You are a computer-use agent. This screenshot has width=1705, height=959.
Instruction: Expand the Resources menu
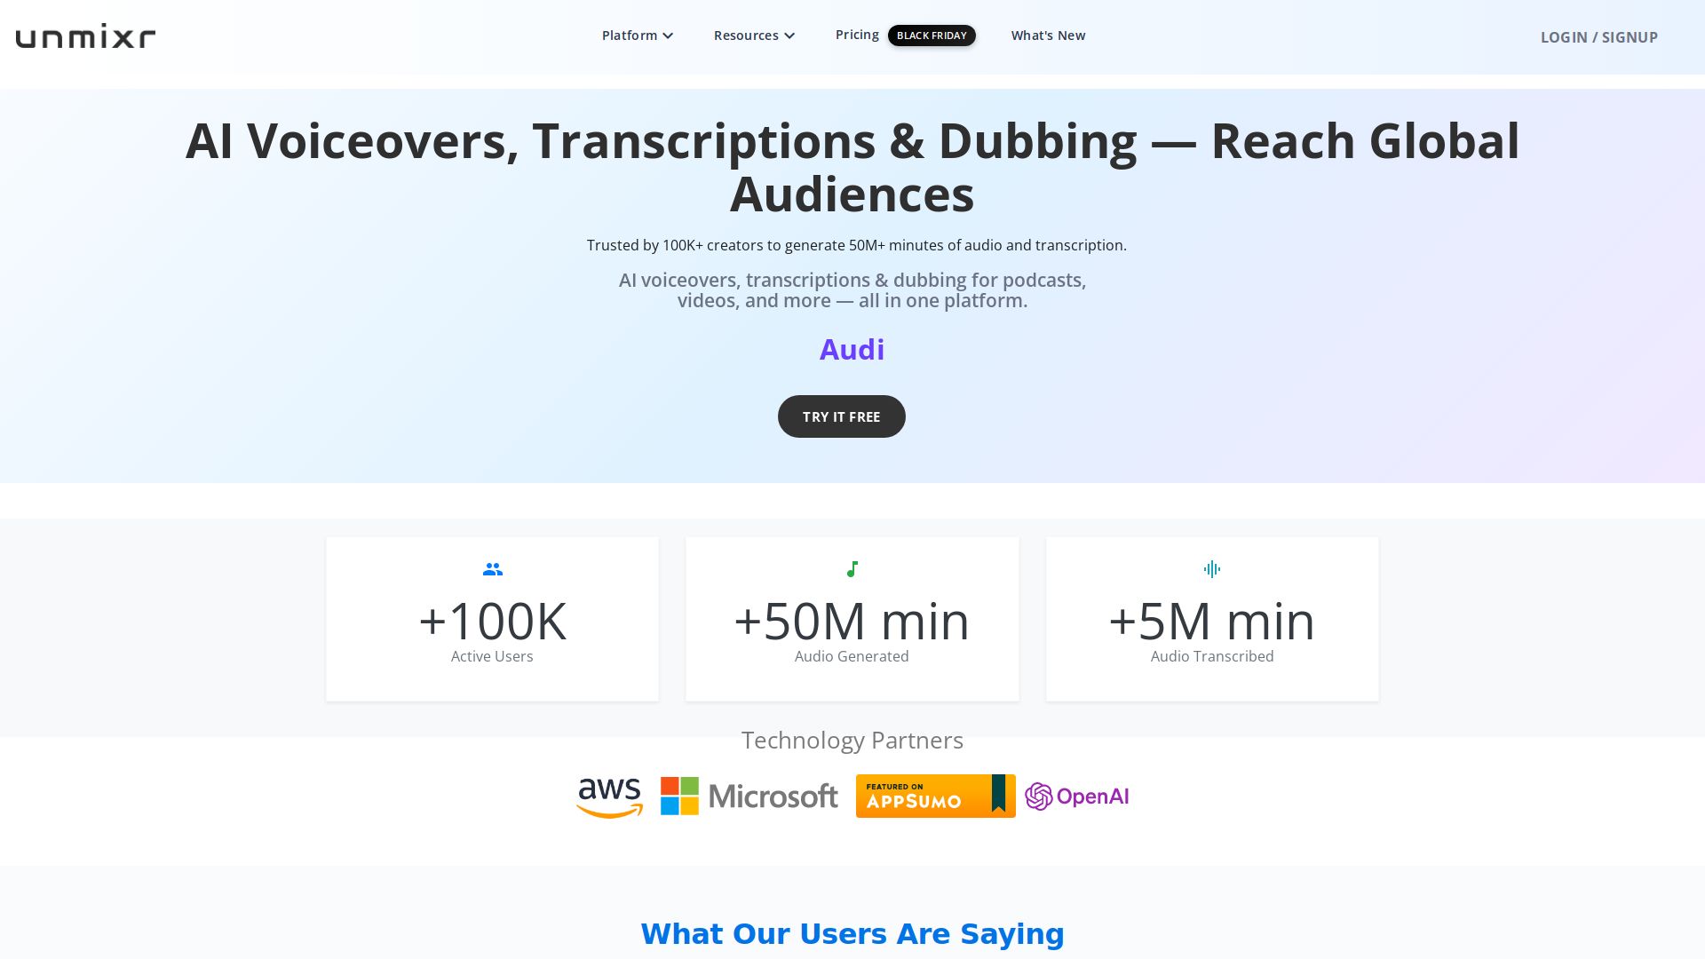pyautogui.click(x=747, y=36)
